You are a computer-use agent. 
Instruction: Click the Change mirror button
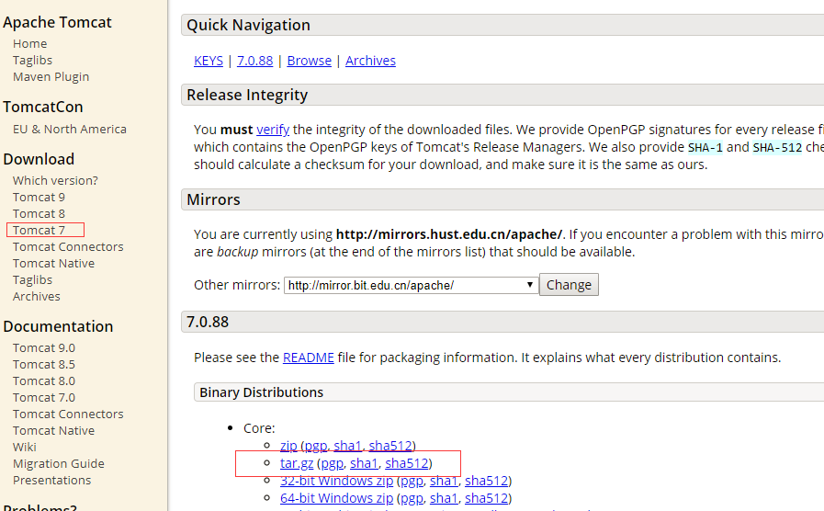pos(569,284)
